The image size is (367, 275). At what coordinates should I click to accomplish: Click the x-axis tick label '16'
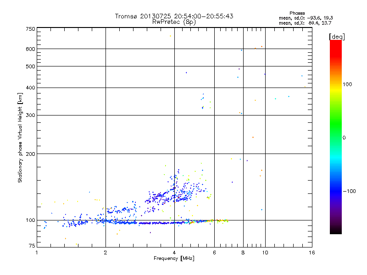click(x=312, y=253)
